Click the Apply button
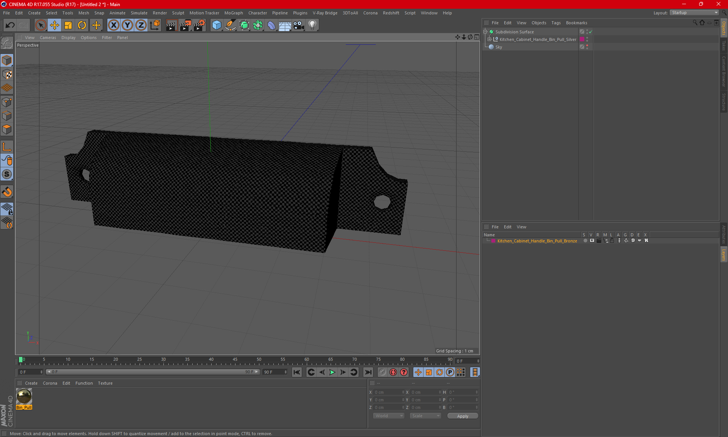Screen dimensions: 728x437 tap(463, 416)
